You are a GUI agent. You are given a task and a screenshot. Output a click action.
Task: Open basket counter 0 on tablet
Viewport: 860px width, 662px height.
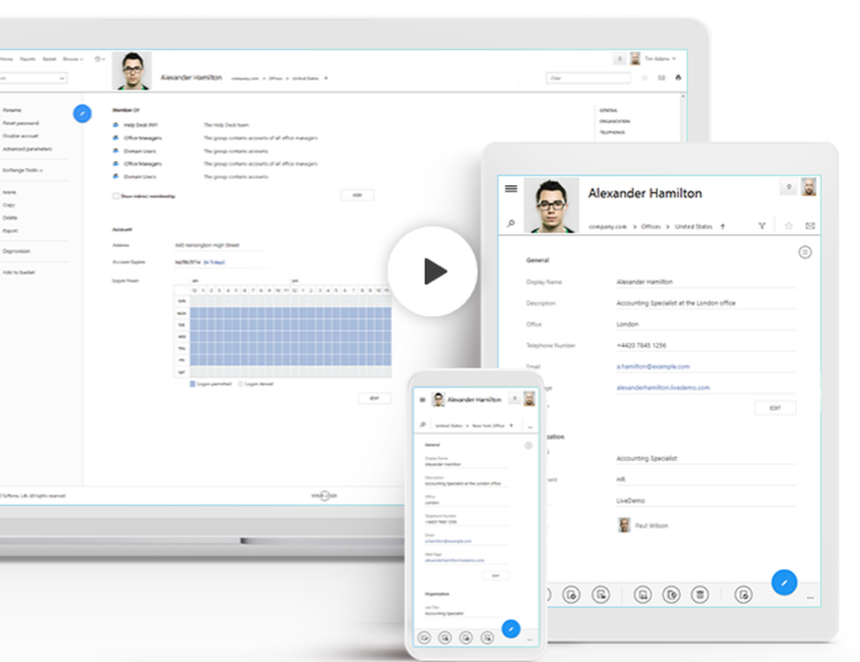click(x=789, y=187)
